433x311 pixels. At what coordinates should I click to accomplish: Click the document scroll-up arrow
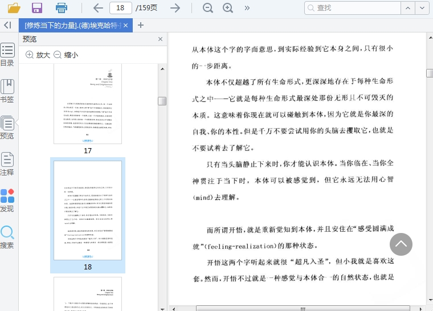(430, 37)
